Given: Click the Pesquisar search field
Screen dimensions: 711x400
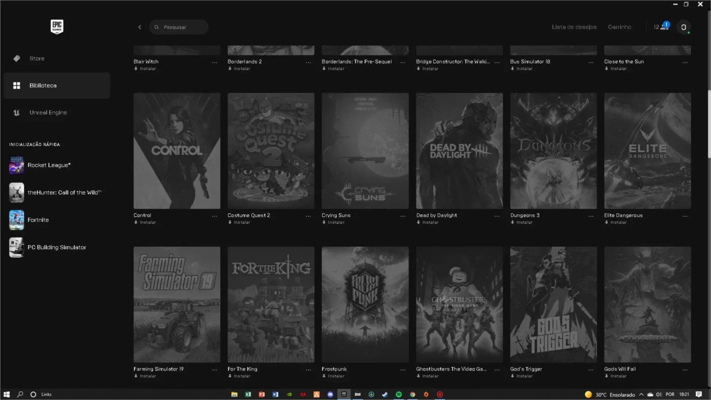Looking at the screenshot, I should (x=179, y=27).
